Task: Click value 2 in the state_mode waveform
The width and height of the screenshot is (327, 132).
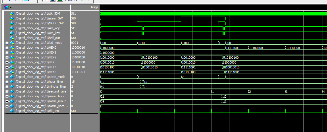Action: coord(183,77)
